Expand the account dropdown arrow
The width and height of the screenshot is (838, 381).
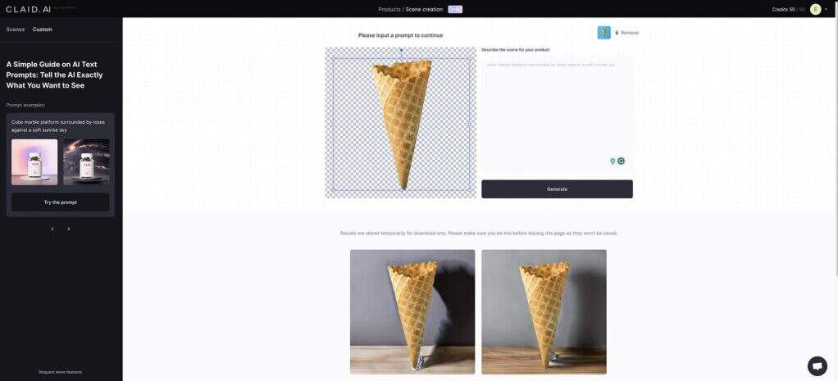tap(826, 10)
